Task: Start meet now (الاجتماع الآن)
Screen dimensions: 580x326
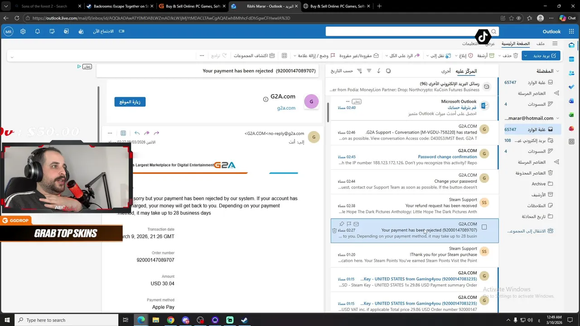Action: coord(109,31)
